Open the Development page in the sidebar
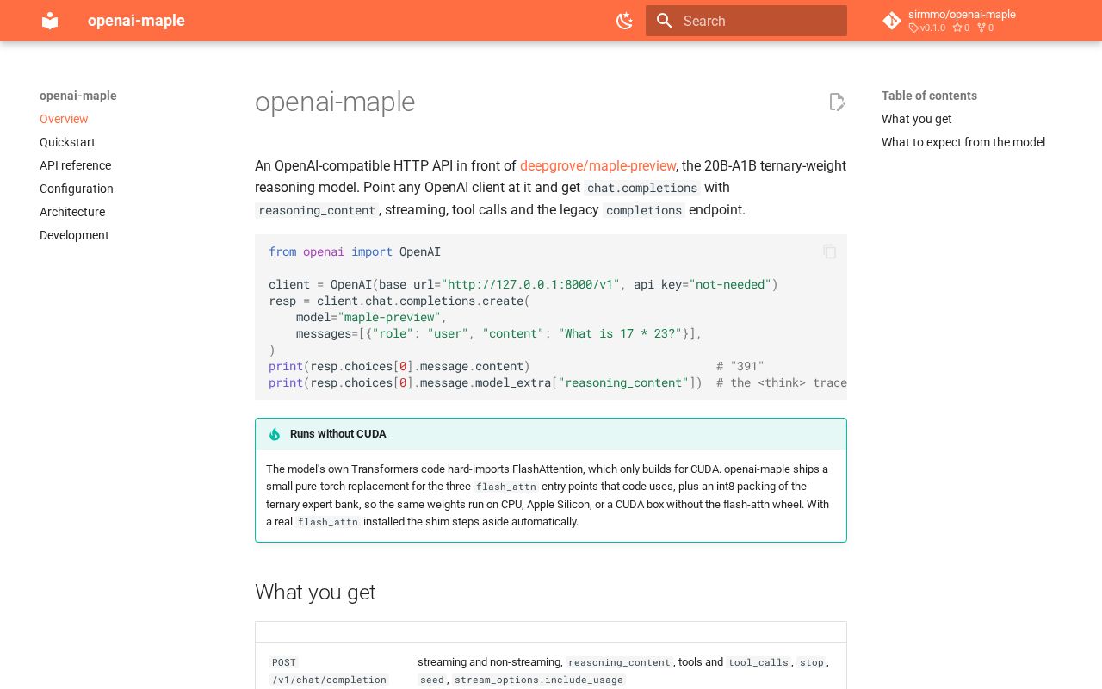The width and height of the screenshot is (1102, 689). (x=74, y=235)
